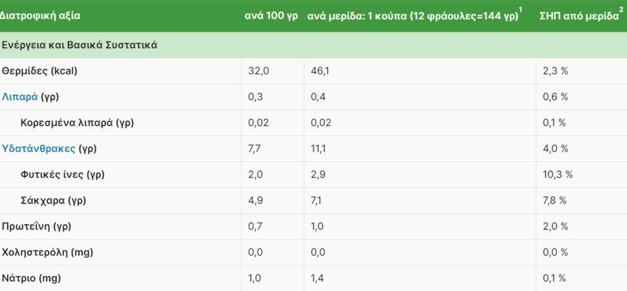Open the Λιπαρά link
The width and height of the screenshot is (627, 291).
click(x=20, y=97)
